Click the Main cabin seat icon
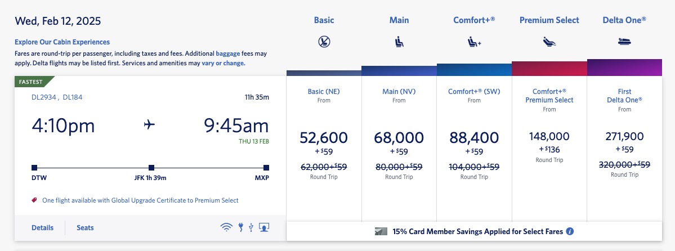This screenshot has width=675, height=251. click(399, 42)
